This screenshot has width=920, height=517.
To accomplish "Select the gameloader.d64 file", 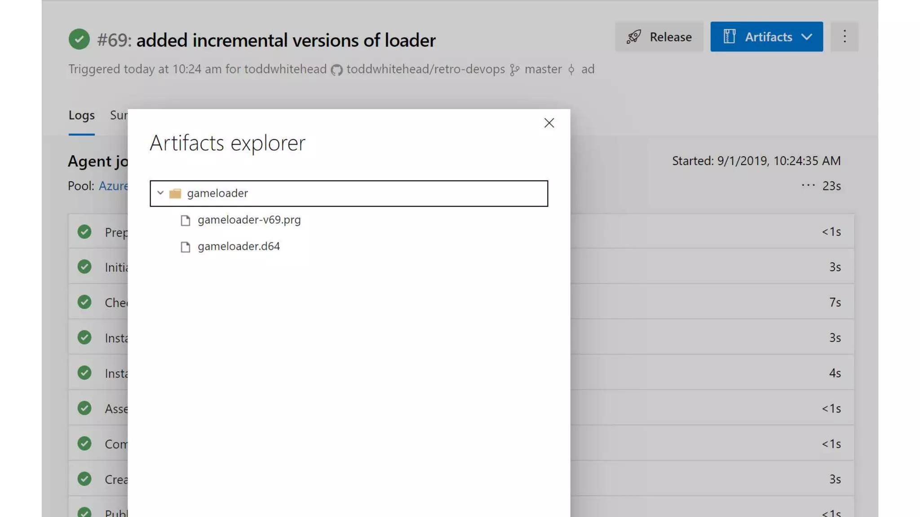I will point(239,246).
